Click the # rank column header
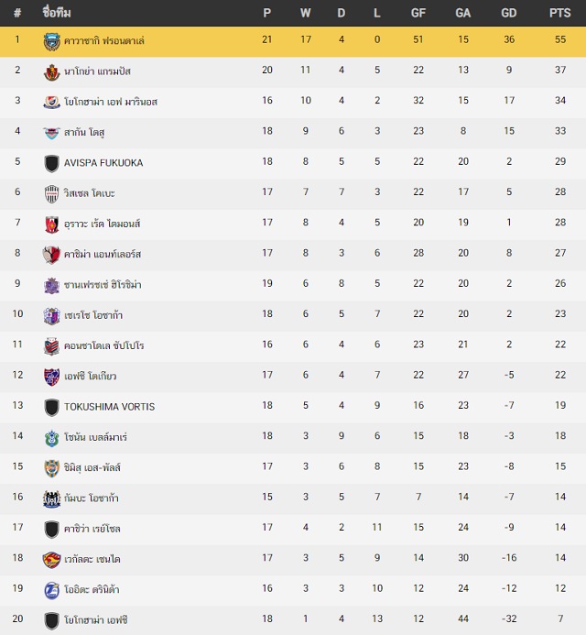This screenshot has width=586, height=635. tap(17, 13)
